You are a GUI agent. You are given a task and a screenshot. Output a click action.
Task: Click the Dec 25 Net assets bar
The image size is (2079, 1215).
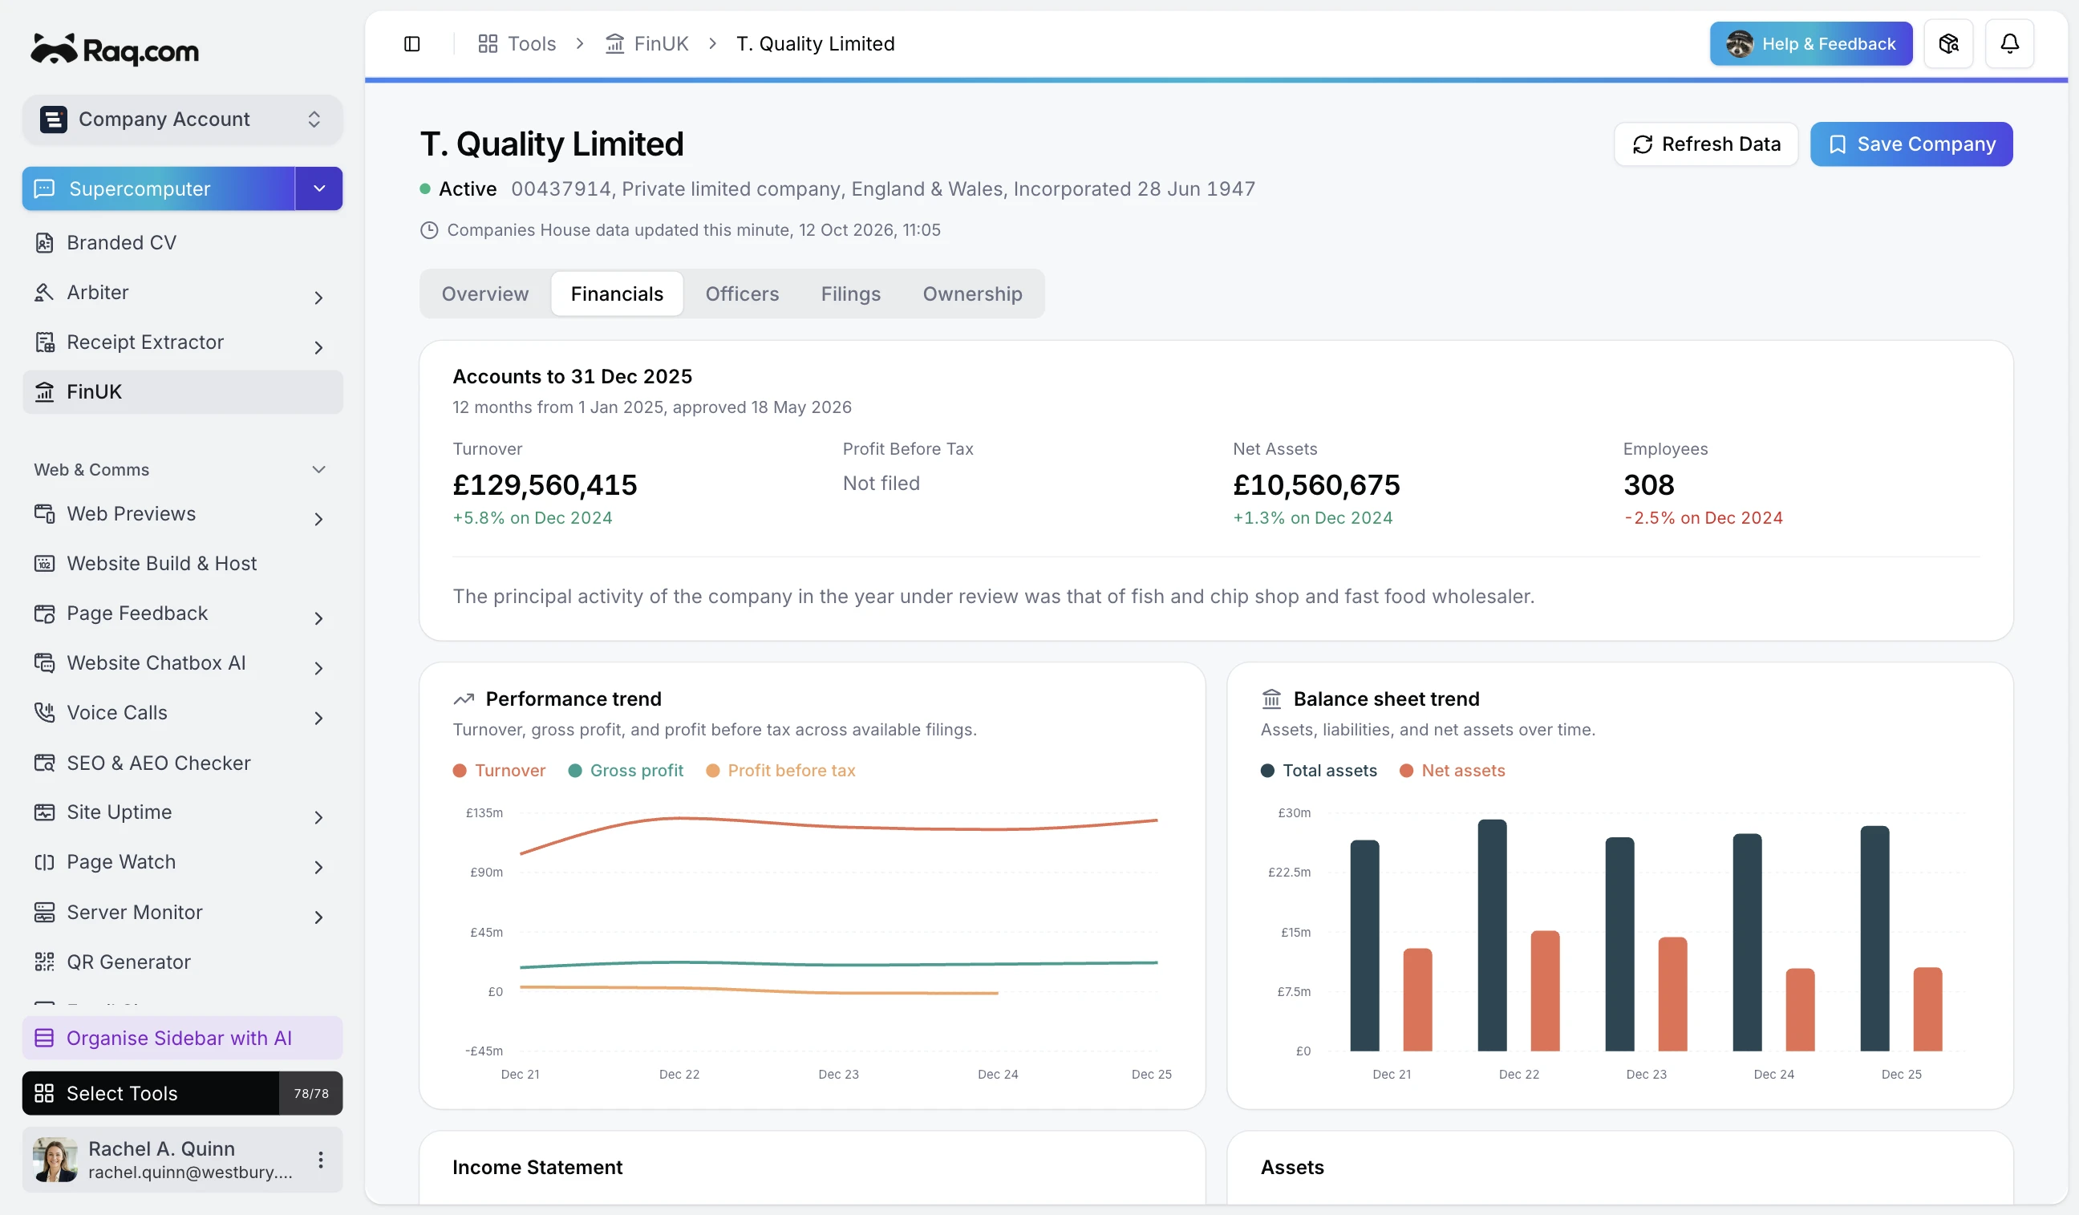pos(1927,1010)
